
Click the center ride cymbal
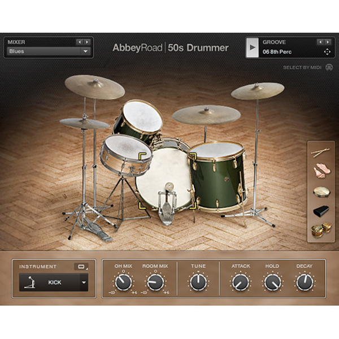[x=206, y=115]
